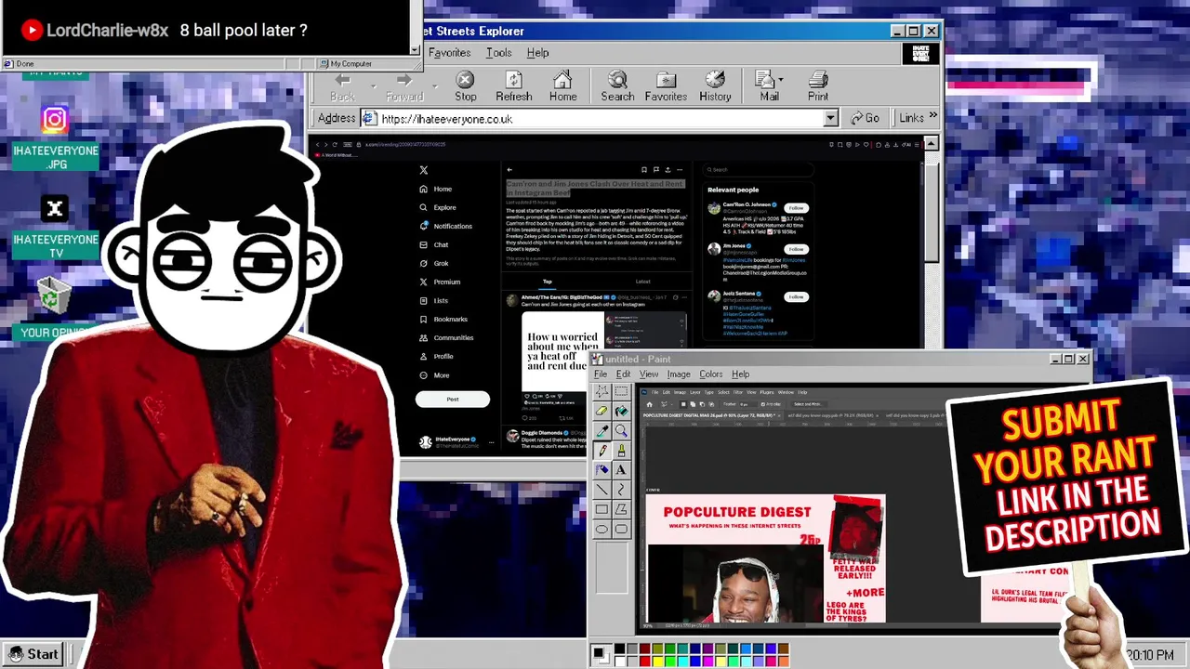The image size is (1190, 669).
Task: Pick the straight Line tool in Paint
Action: tap(602, 489)
